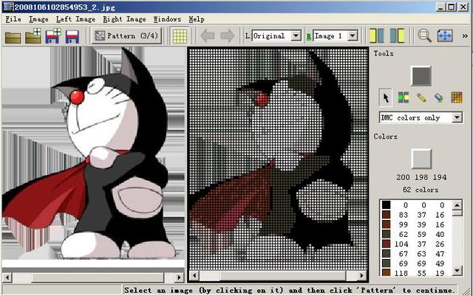Open the Windows menu
Image resolution: width=473 pixels, height=296 pixels.
[x=167, y=19]
